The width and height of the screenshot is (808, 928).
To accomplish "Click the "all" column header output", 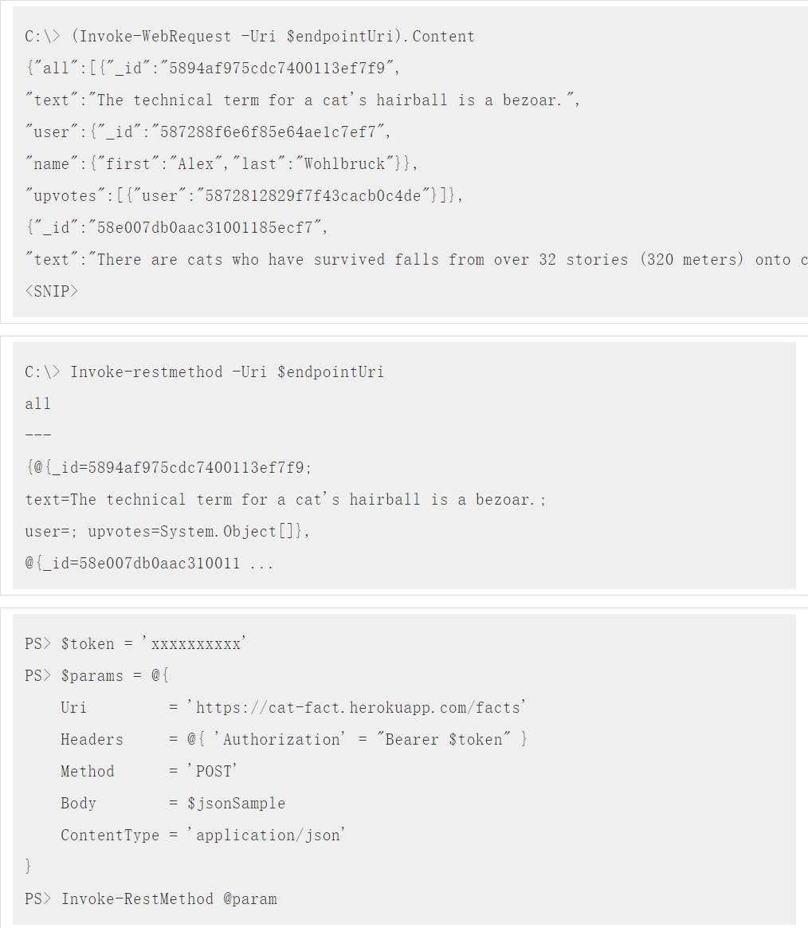I will pos(37,404).
